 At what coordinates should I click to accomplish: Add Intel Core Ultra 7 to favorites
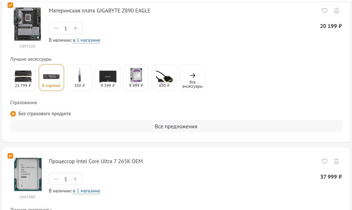324,161
